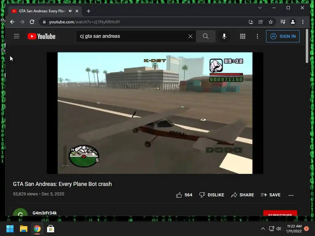This screenshot has width=315, height=236.
Task: Open the media control icon in toolbar
Action: point(283,22)
